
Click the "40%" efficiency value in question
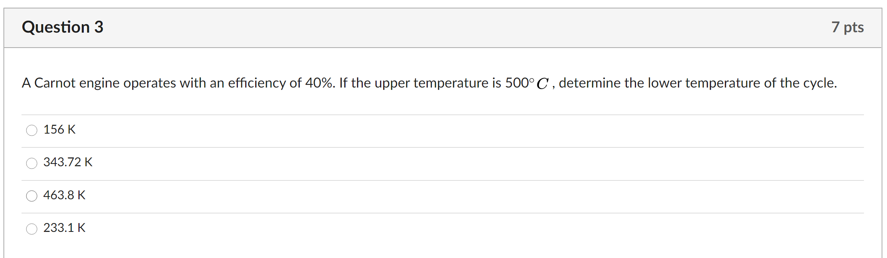pyautogui.click(x=319, y=83)
